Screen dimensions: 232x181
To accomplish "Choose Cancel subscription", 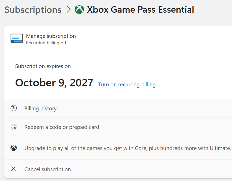I will tap(48, 169).
